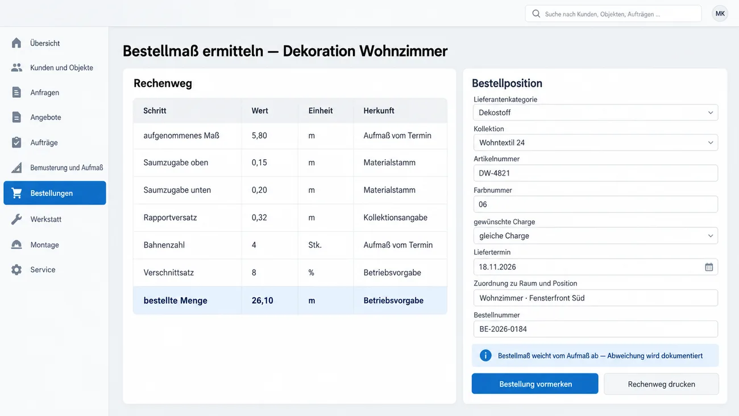
Task: Click the Einheit column header
Action: (x=321, y=111)
